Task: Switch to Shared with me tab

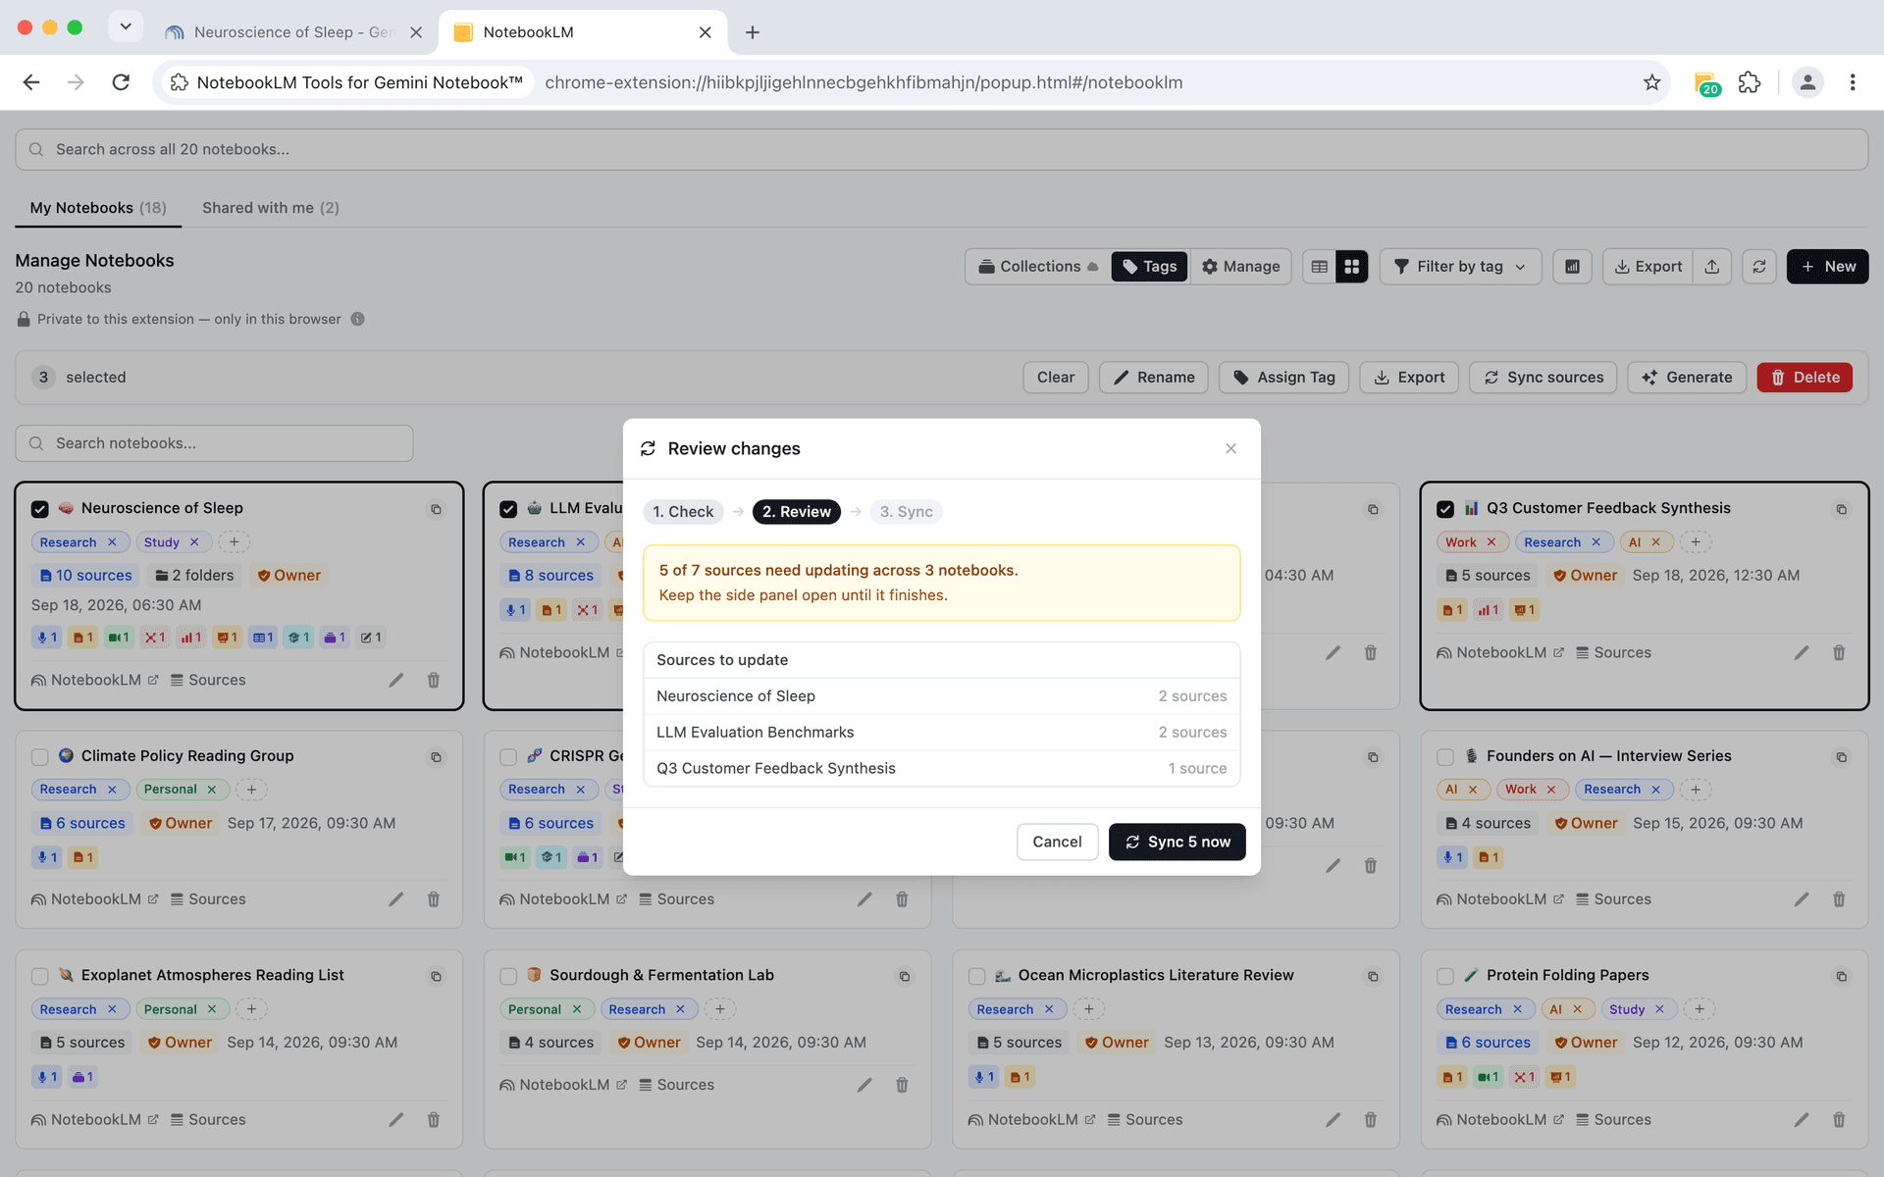Action: coord(271,208)
